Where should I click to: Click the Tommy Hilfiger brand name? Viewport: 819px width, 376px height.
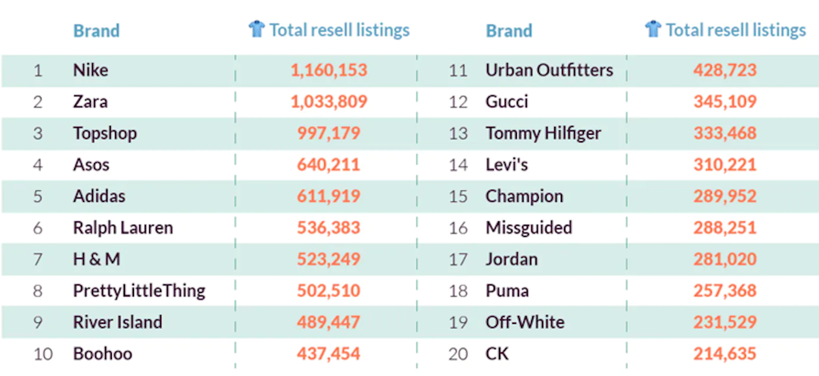tap(543, 133)
